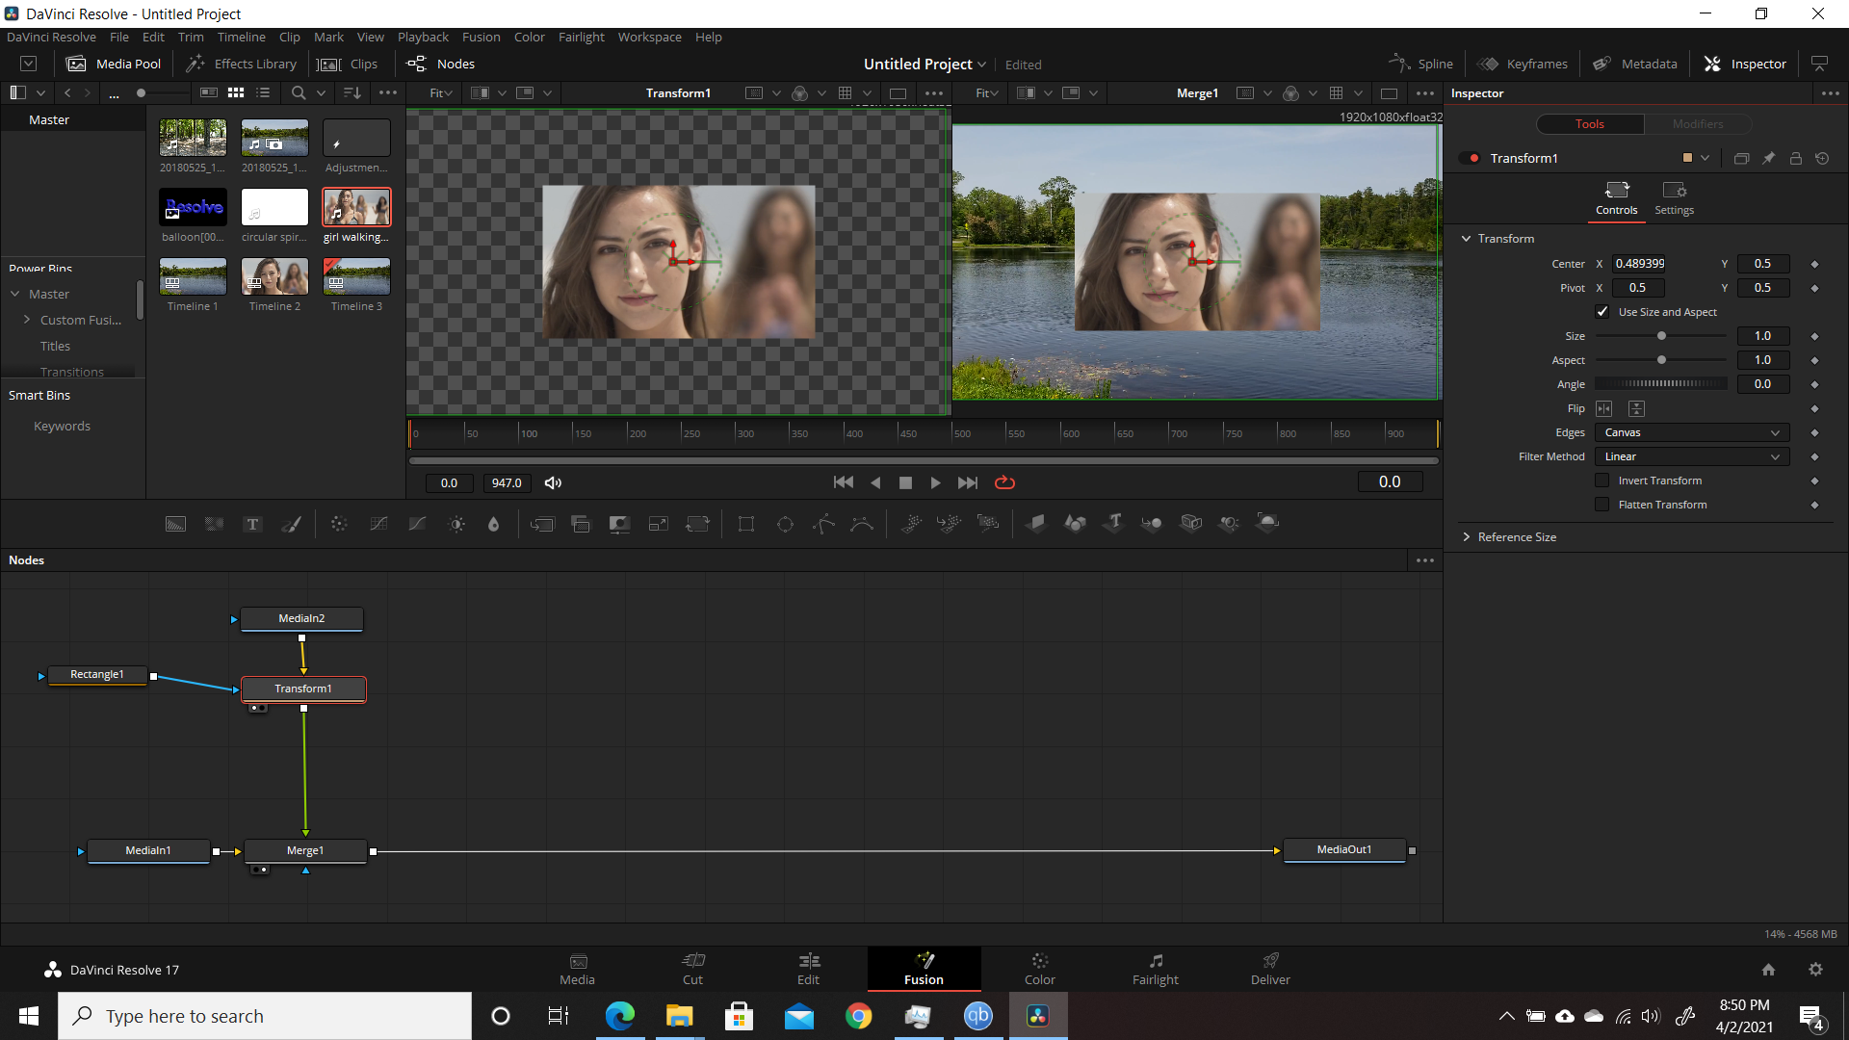Screen dimensions: 1849x1040
Task: Toggle loop playback button
Action: (1004, 482)
